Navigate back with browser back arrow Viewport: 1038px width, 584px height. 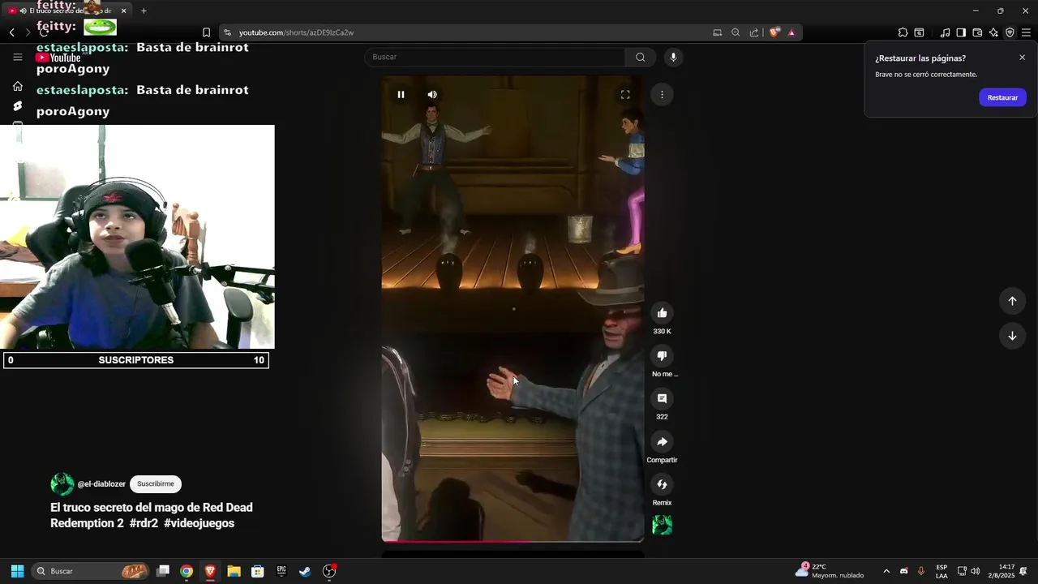click(12, 32)
